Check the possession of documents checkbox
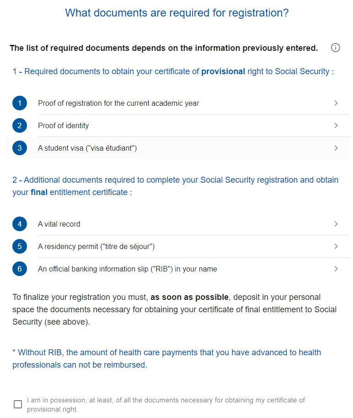 (18, 404)
